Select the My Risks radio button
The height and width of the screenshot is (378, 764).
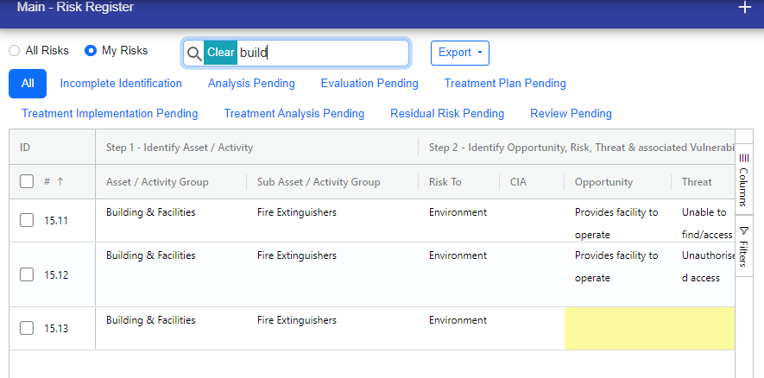tap(91, 51)
